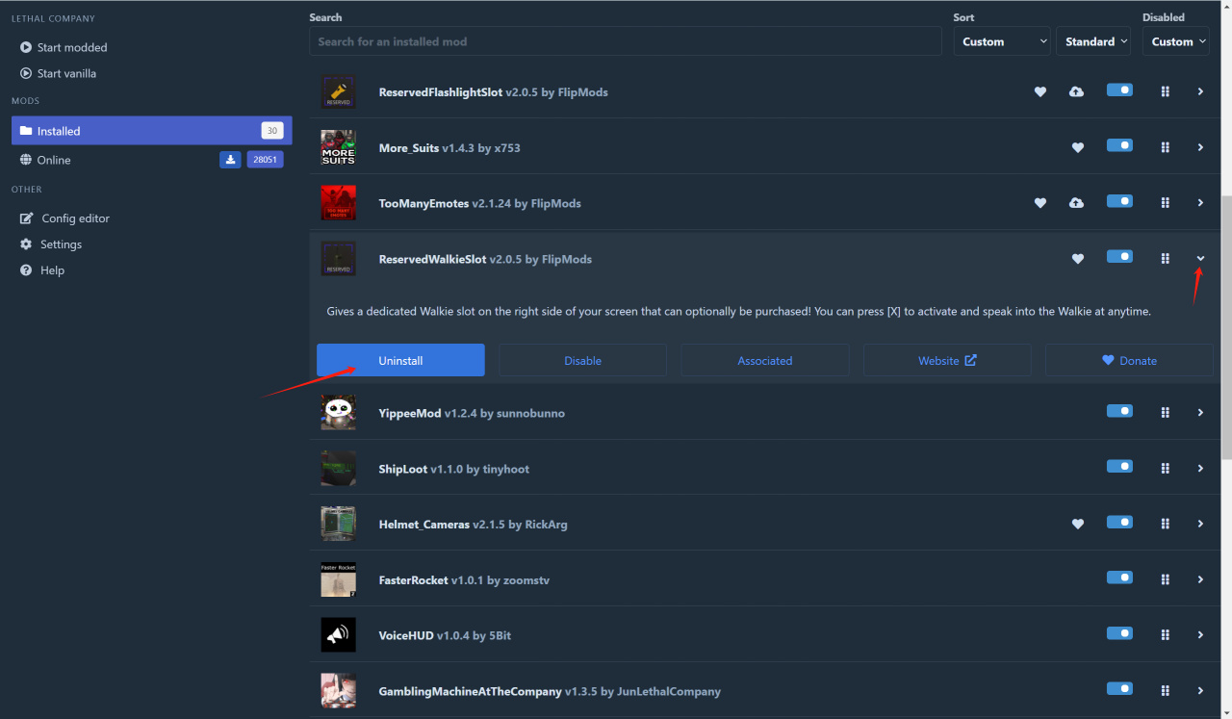
Task: Click the heart icon on ReservedFlashlightSlot row
Action: pos(1040,91)
